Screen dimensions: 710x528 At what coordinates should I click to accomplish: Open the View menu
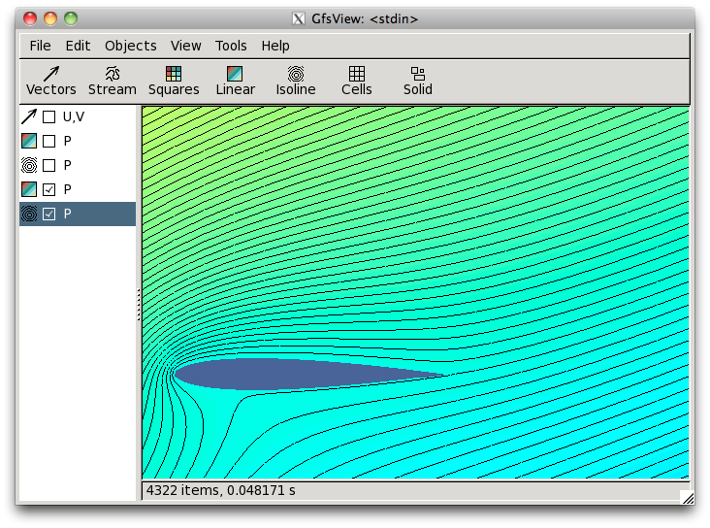coord(185,46)
